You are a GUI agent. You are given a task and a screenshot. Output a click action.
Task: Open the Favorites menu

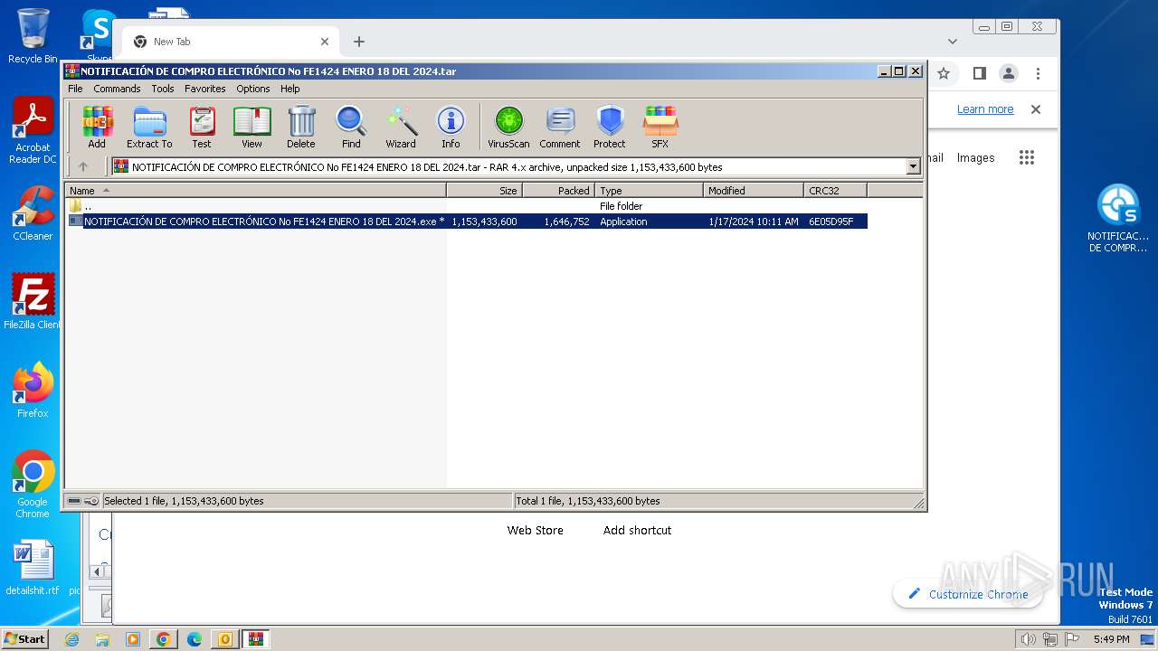pyautogui.click(x=205, y=89)
